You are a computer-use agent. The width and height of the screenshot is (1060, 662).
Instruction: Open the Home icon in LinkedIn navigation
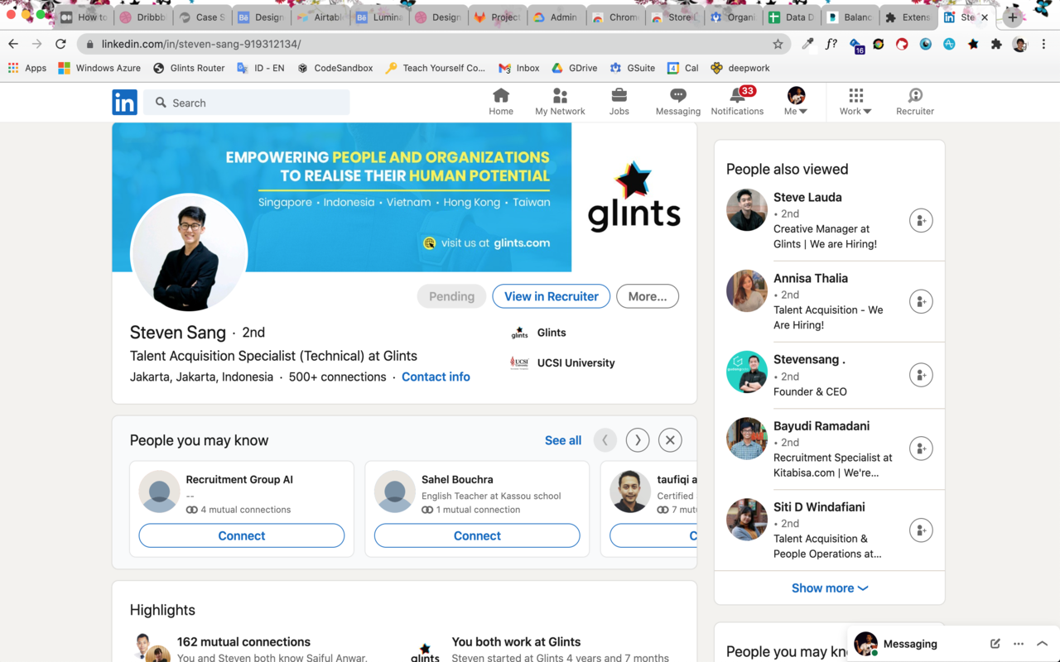[x=500, y=100]
